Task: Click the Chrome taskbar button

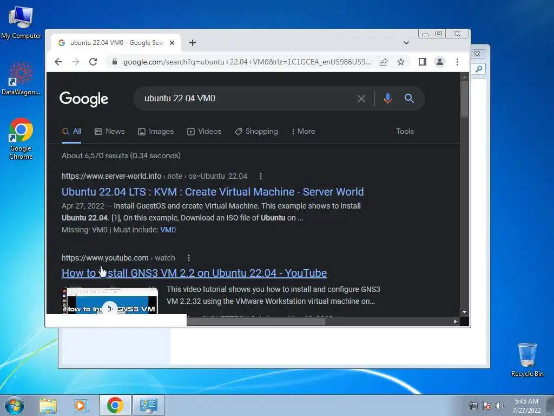Action: [115, 405]
